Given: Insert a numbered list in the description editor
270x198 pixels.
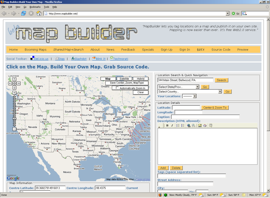Looking at the screenshot, I should click(178, 126).
